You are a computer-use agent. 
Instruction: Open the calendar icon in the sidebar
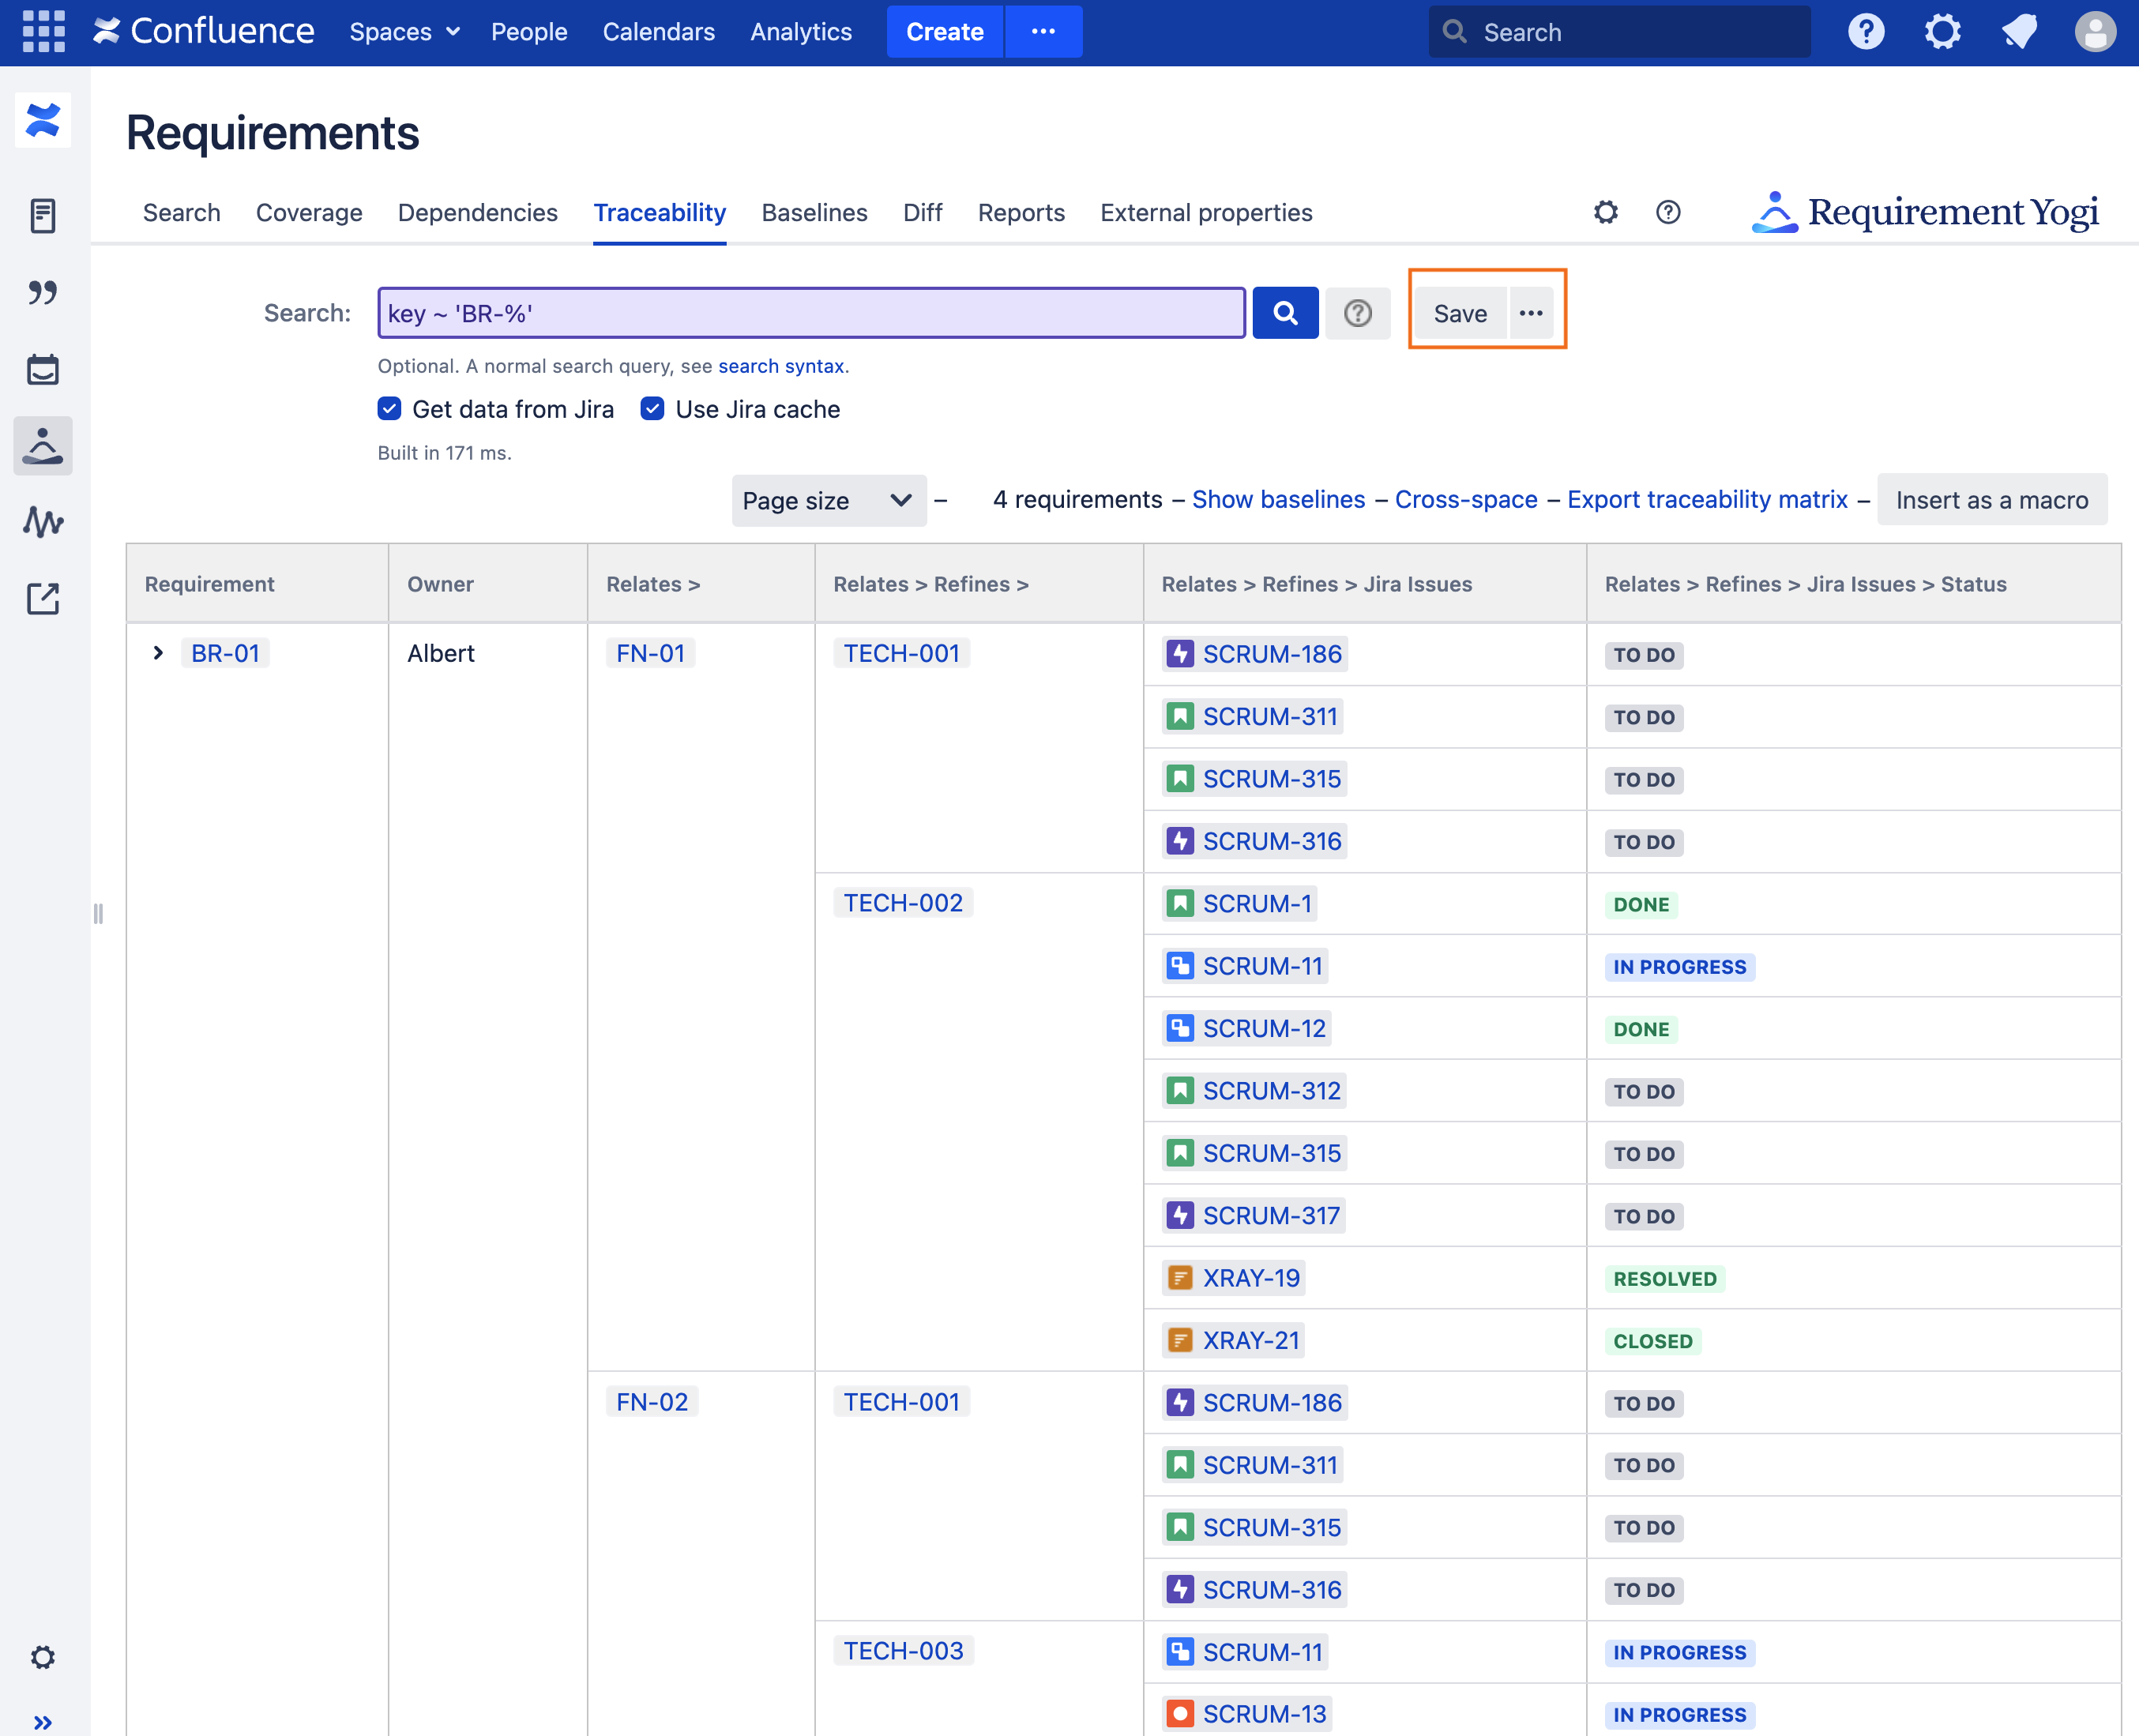43,370
